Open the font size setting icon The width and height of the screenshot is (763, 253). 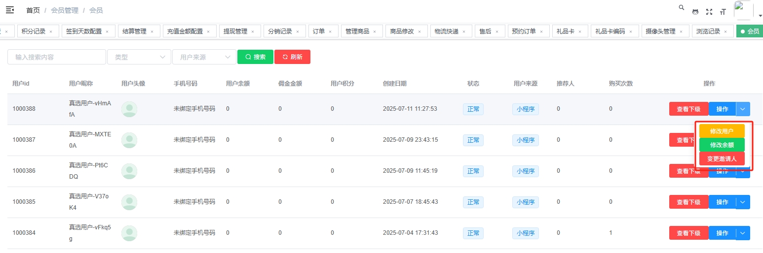[723, 12]
